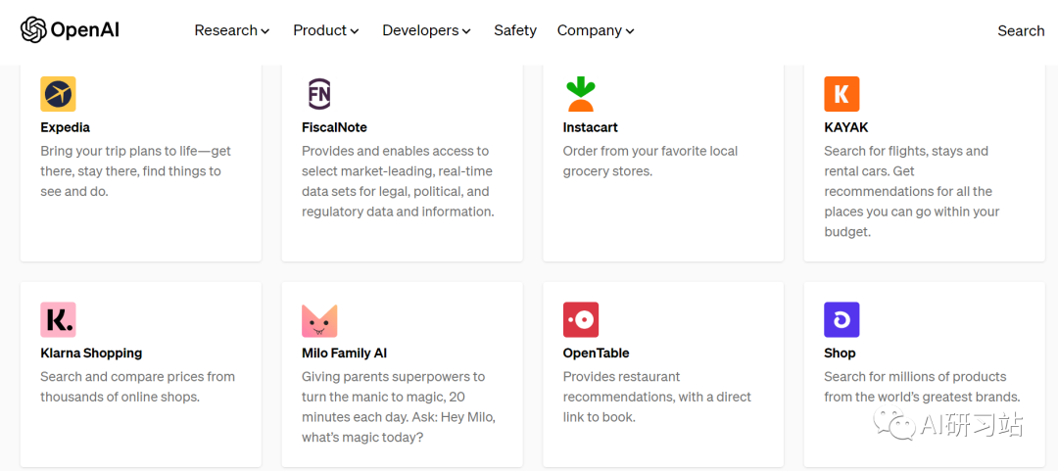
Task: Click the Instacart carrot icon
Action: 580,94
